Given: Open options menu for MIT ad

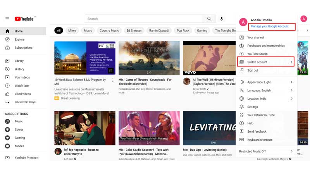Looking at the screenshot, I should coord(113,80).
